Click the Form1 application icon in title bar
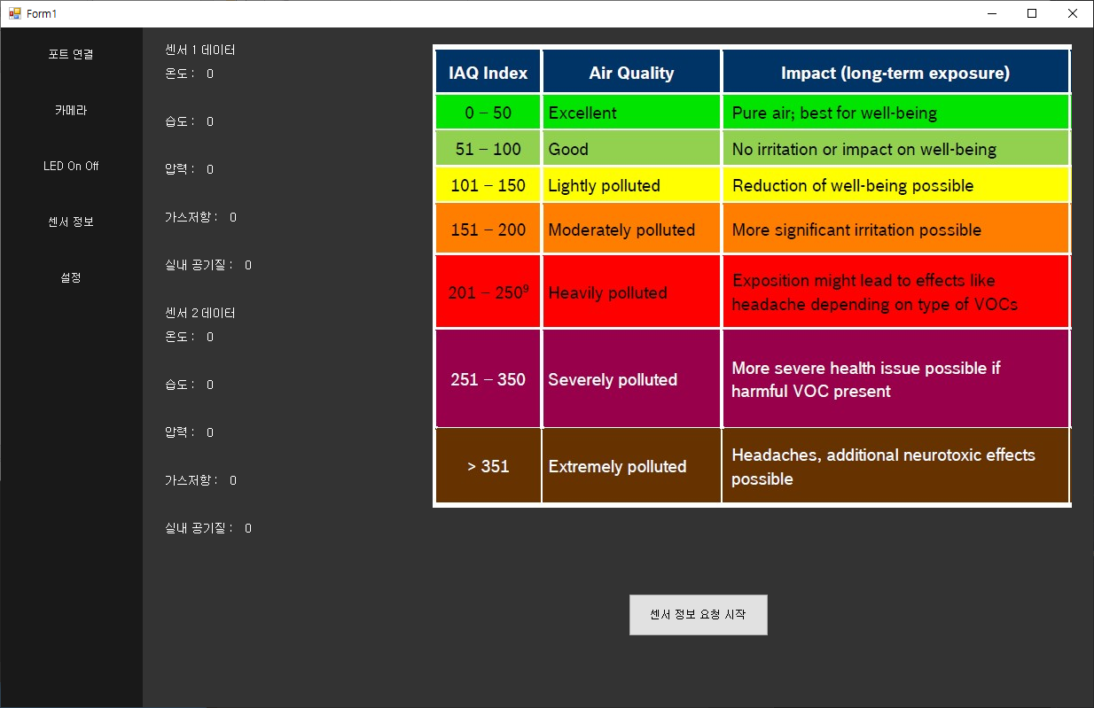 click(x=15, y=13)
